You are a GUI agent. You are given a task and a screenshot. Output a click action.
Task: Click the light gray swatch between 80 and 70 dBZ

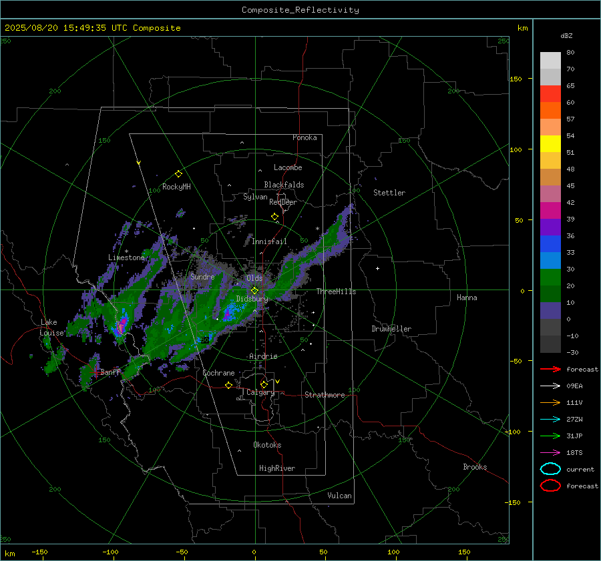coord(550,61)
